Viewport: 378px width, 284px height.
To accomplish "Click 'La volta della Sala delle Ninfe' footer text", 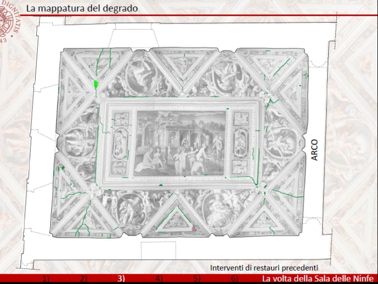I will click(319, 279).
